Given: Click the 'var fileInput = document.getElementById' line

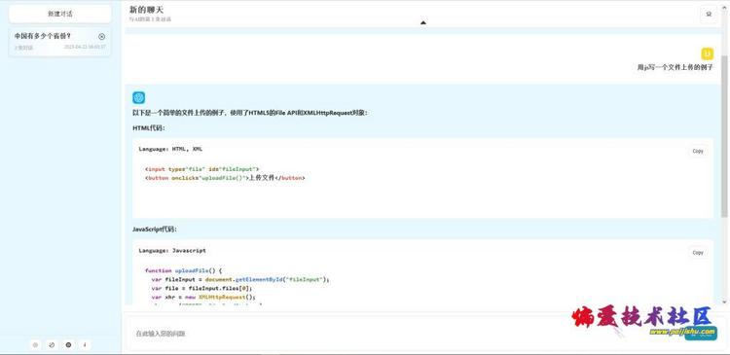Looking at the screenshot, I should 240,280.
